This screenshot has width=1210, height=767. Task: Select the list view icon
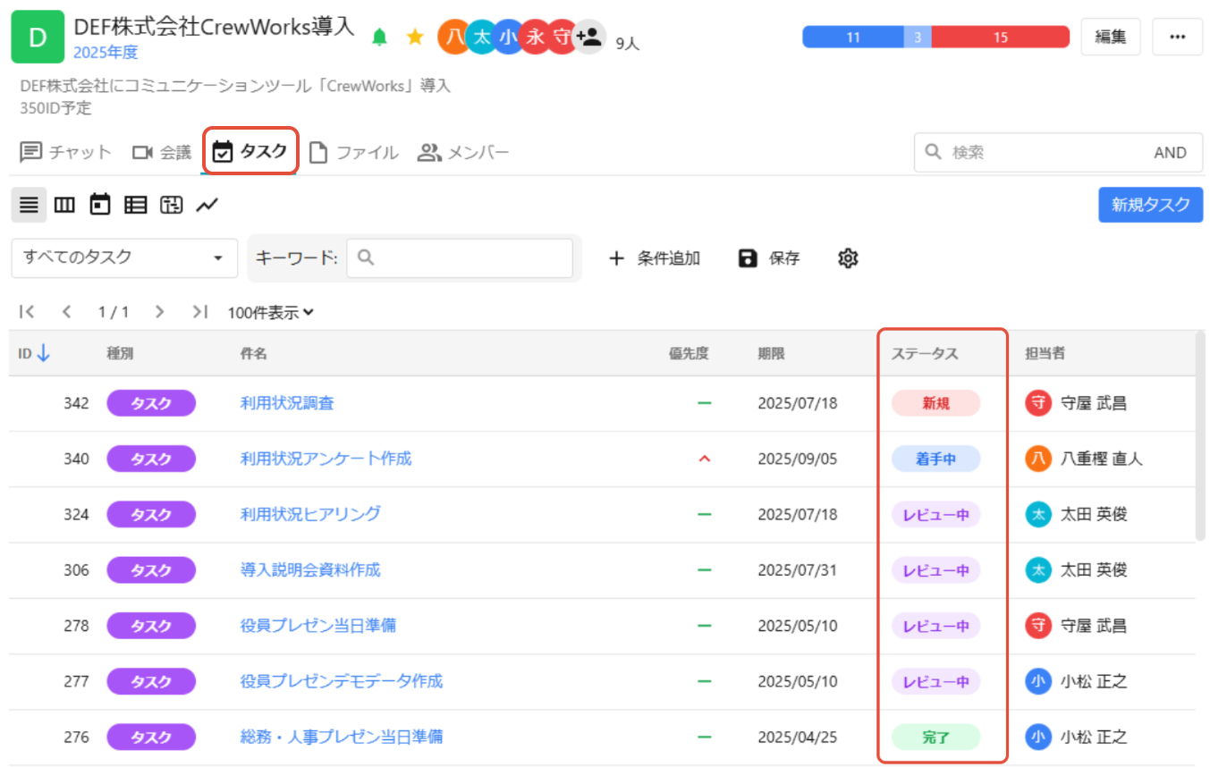pos(29,205)
